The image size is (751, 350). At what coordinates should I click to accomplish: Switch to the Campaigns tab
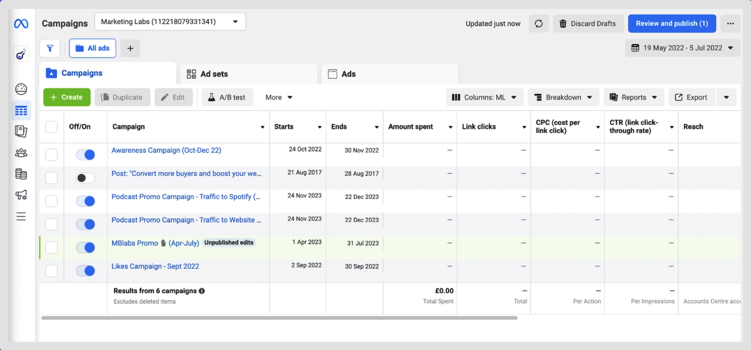108,73
